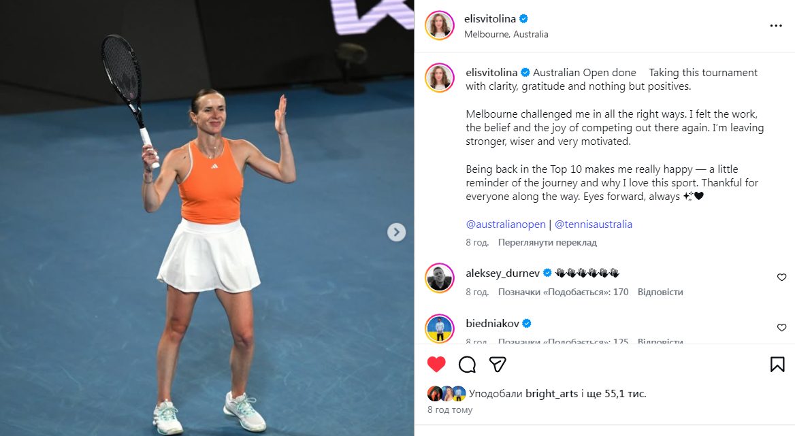The width and height of the screenshot is (795, 436).
Task: Open the Melbourne, Australia location link
Action: tap(506, 34)
